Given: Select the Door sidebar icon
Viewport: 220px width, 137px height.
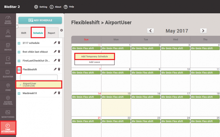Looking at the screenshot, I should tap(8, 60).
